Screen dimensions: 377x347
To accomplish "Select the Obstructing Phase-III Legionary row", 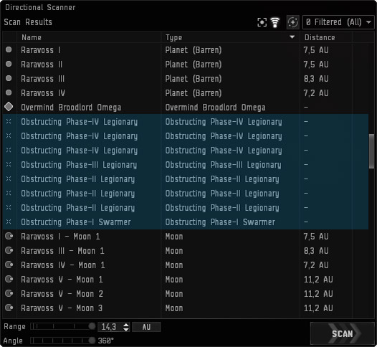I will coord(186,165).
